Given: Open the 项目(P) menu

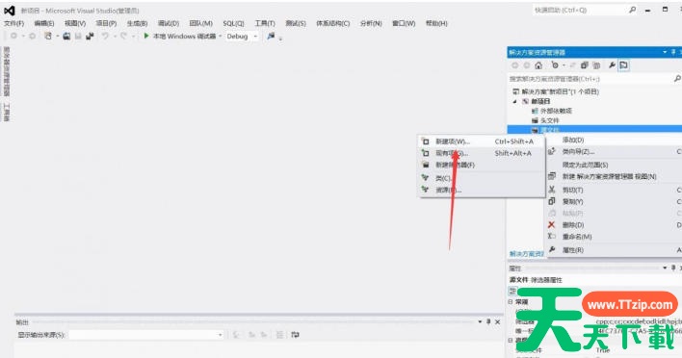Looking at the screenshot, I should coord(106,23).
